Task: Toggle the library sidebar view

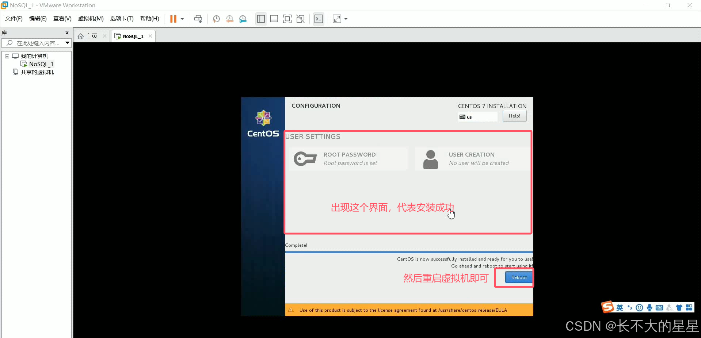Action: click(261, 19)
